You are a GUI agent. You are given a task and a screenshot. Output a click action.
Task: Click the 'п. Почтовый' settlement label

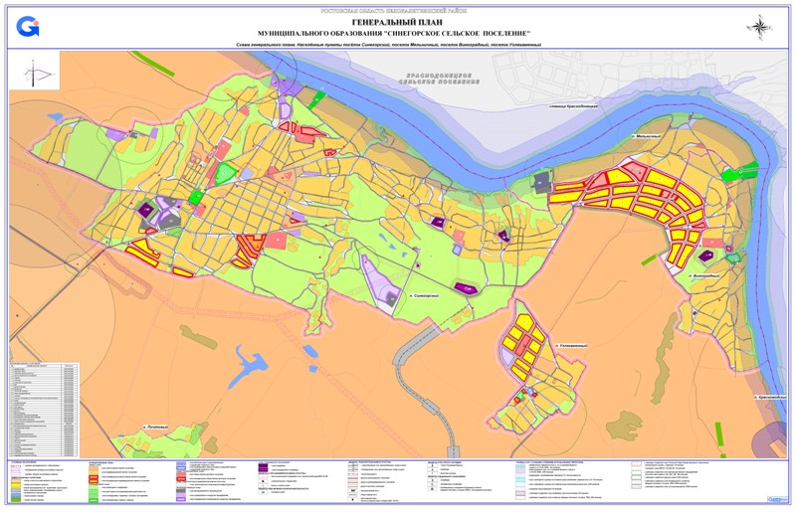point(156,427)
